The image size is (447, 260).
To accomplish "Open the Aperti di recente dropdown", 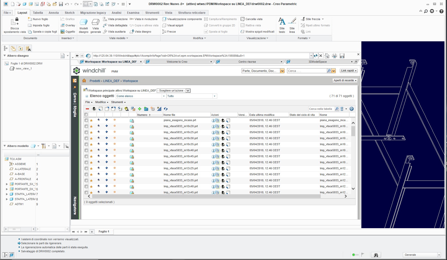I will pos(345,80).
